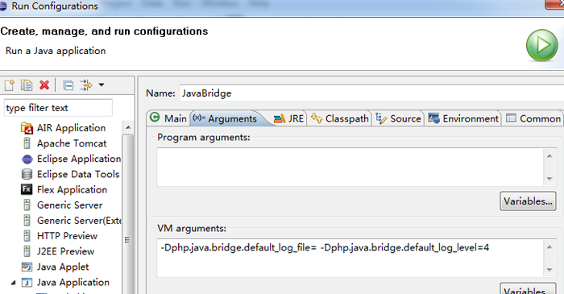Click in the type filter text field
The image size is (564, 294).
(58, 108)
